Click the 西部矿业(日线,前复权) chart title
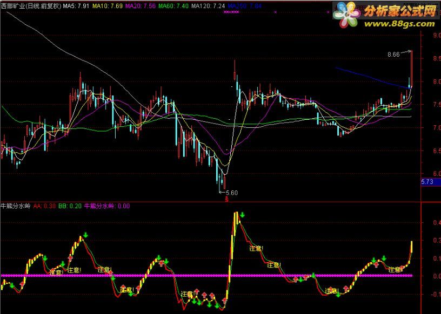 31,6
